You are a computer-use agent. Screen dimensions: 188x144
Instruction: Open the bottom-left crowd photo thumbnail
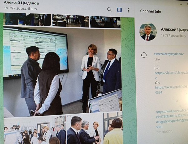click(35, 130)
